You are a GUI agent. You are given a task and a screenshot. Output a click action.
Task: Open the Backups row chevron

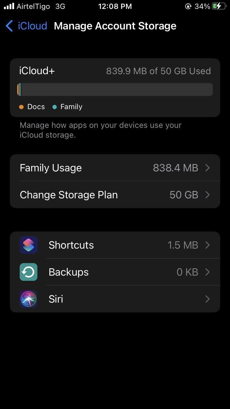click(x=208, y=272)
